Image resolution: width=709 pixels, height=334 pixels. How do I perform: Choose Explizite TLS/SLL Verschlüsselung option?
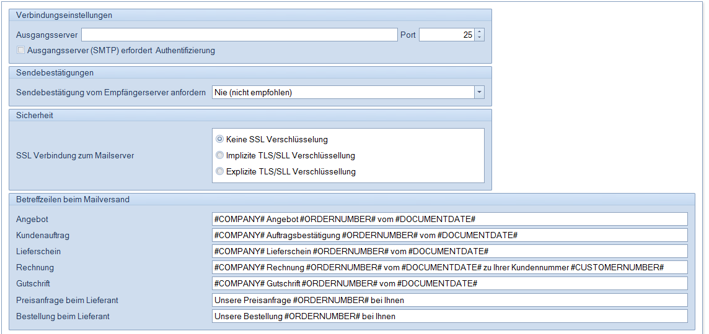219,171
